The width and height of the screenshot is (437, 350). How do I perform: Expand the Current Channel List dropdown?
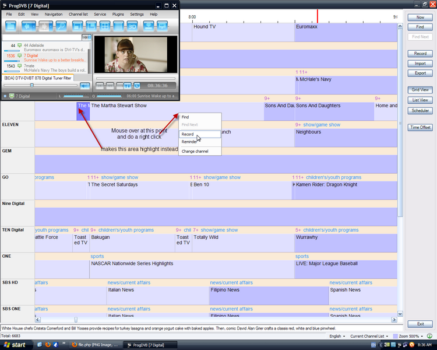coord(369,336)
